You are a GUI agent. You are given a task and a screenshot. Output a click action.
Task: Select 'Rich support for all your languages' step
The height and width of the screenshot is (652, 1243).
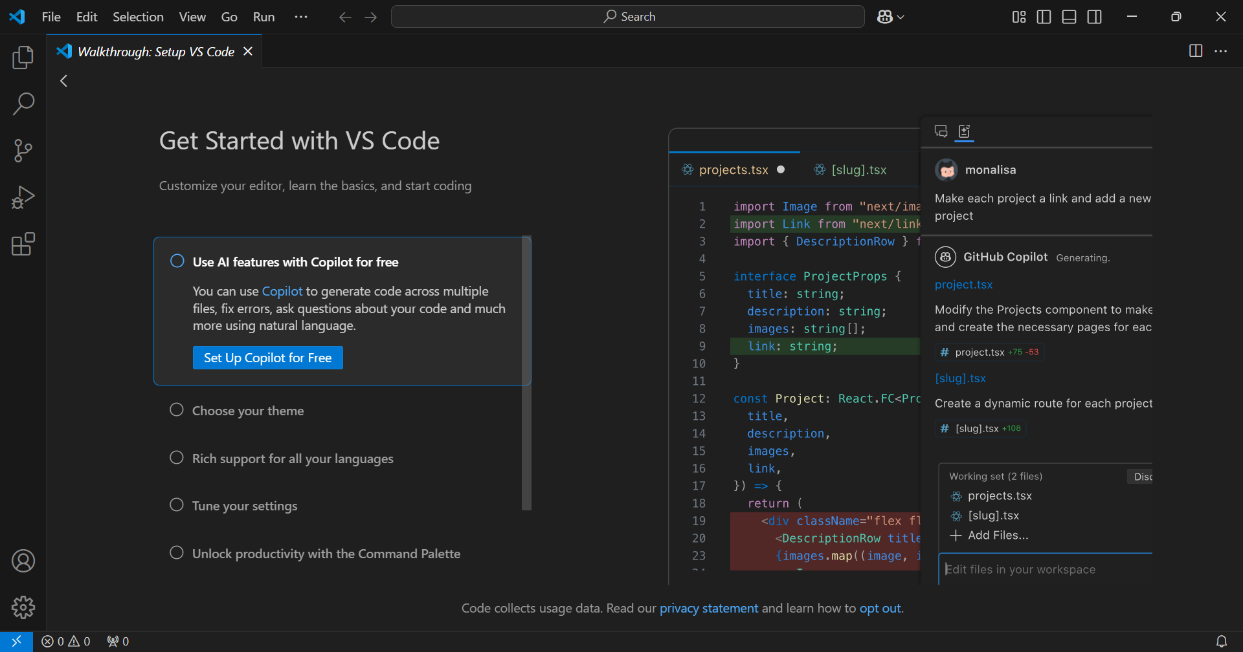click(293, 459)
